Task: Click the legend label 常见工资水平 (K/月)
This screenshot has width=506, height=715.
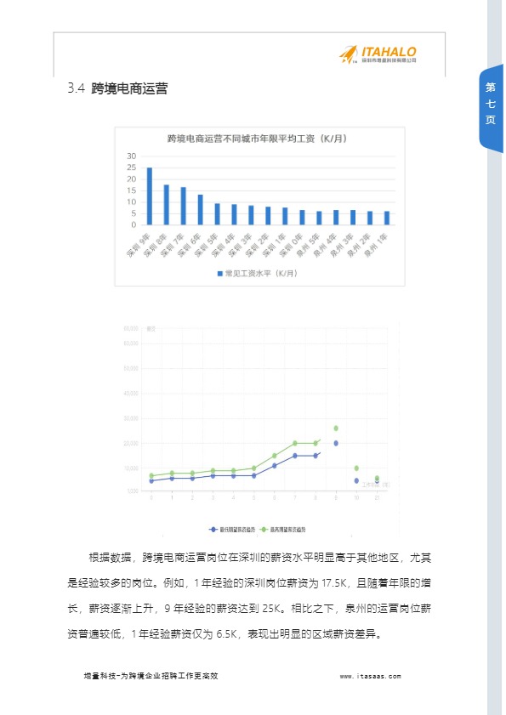Action: click(261, 274)
